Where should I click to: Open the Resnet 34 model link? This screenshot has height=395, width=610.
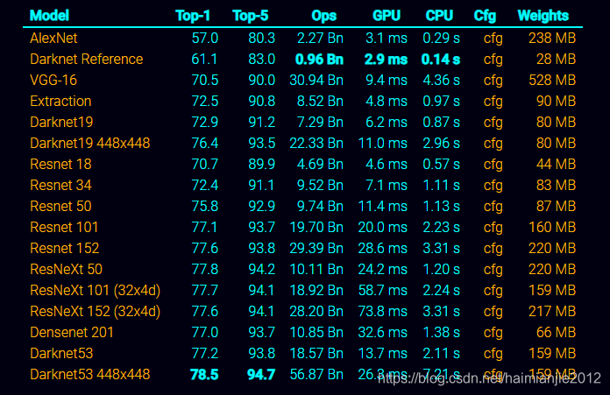tap(60, 185)
